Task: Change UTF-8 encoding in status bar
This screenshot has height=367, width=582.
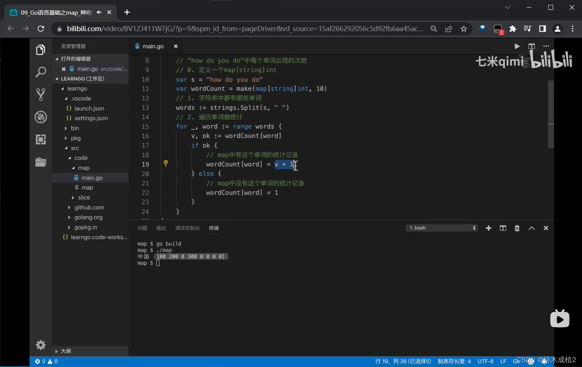Action: pos(486,361)
